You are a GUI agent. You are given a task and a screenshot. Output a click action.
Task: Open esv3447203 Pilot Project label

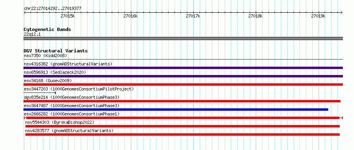[x=79, y=89]
